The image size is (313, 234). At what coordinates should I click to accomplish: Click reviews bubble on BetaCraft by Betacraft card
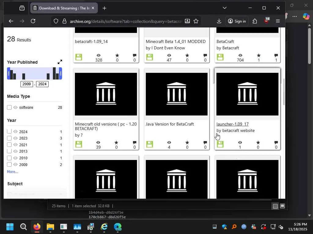pos(276,55)
